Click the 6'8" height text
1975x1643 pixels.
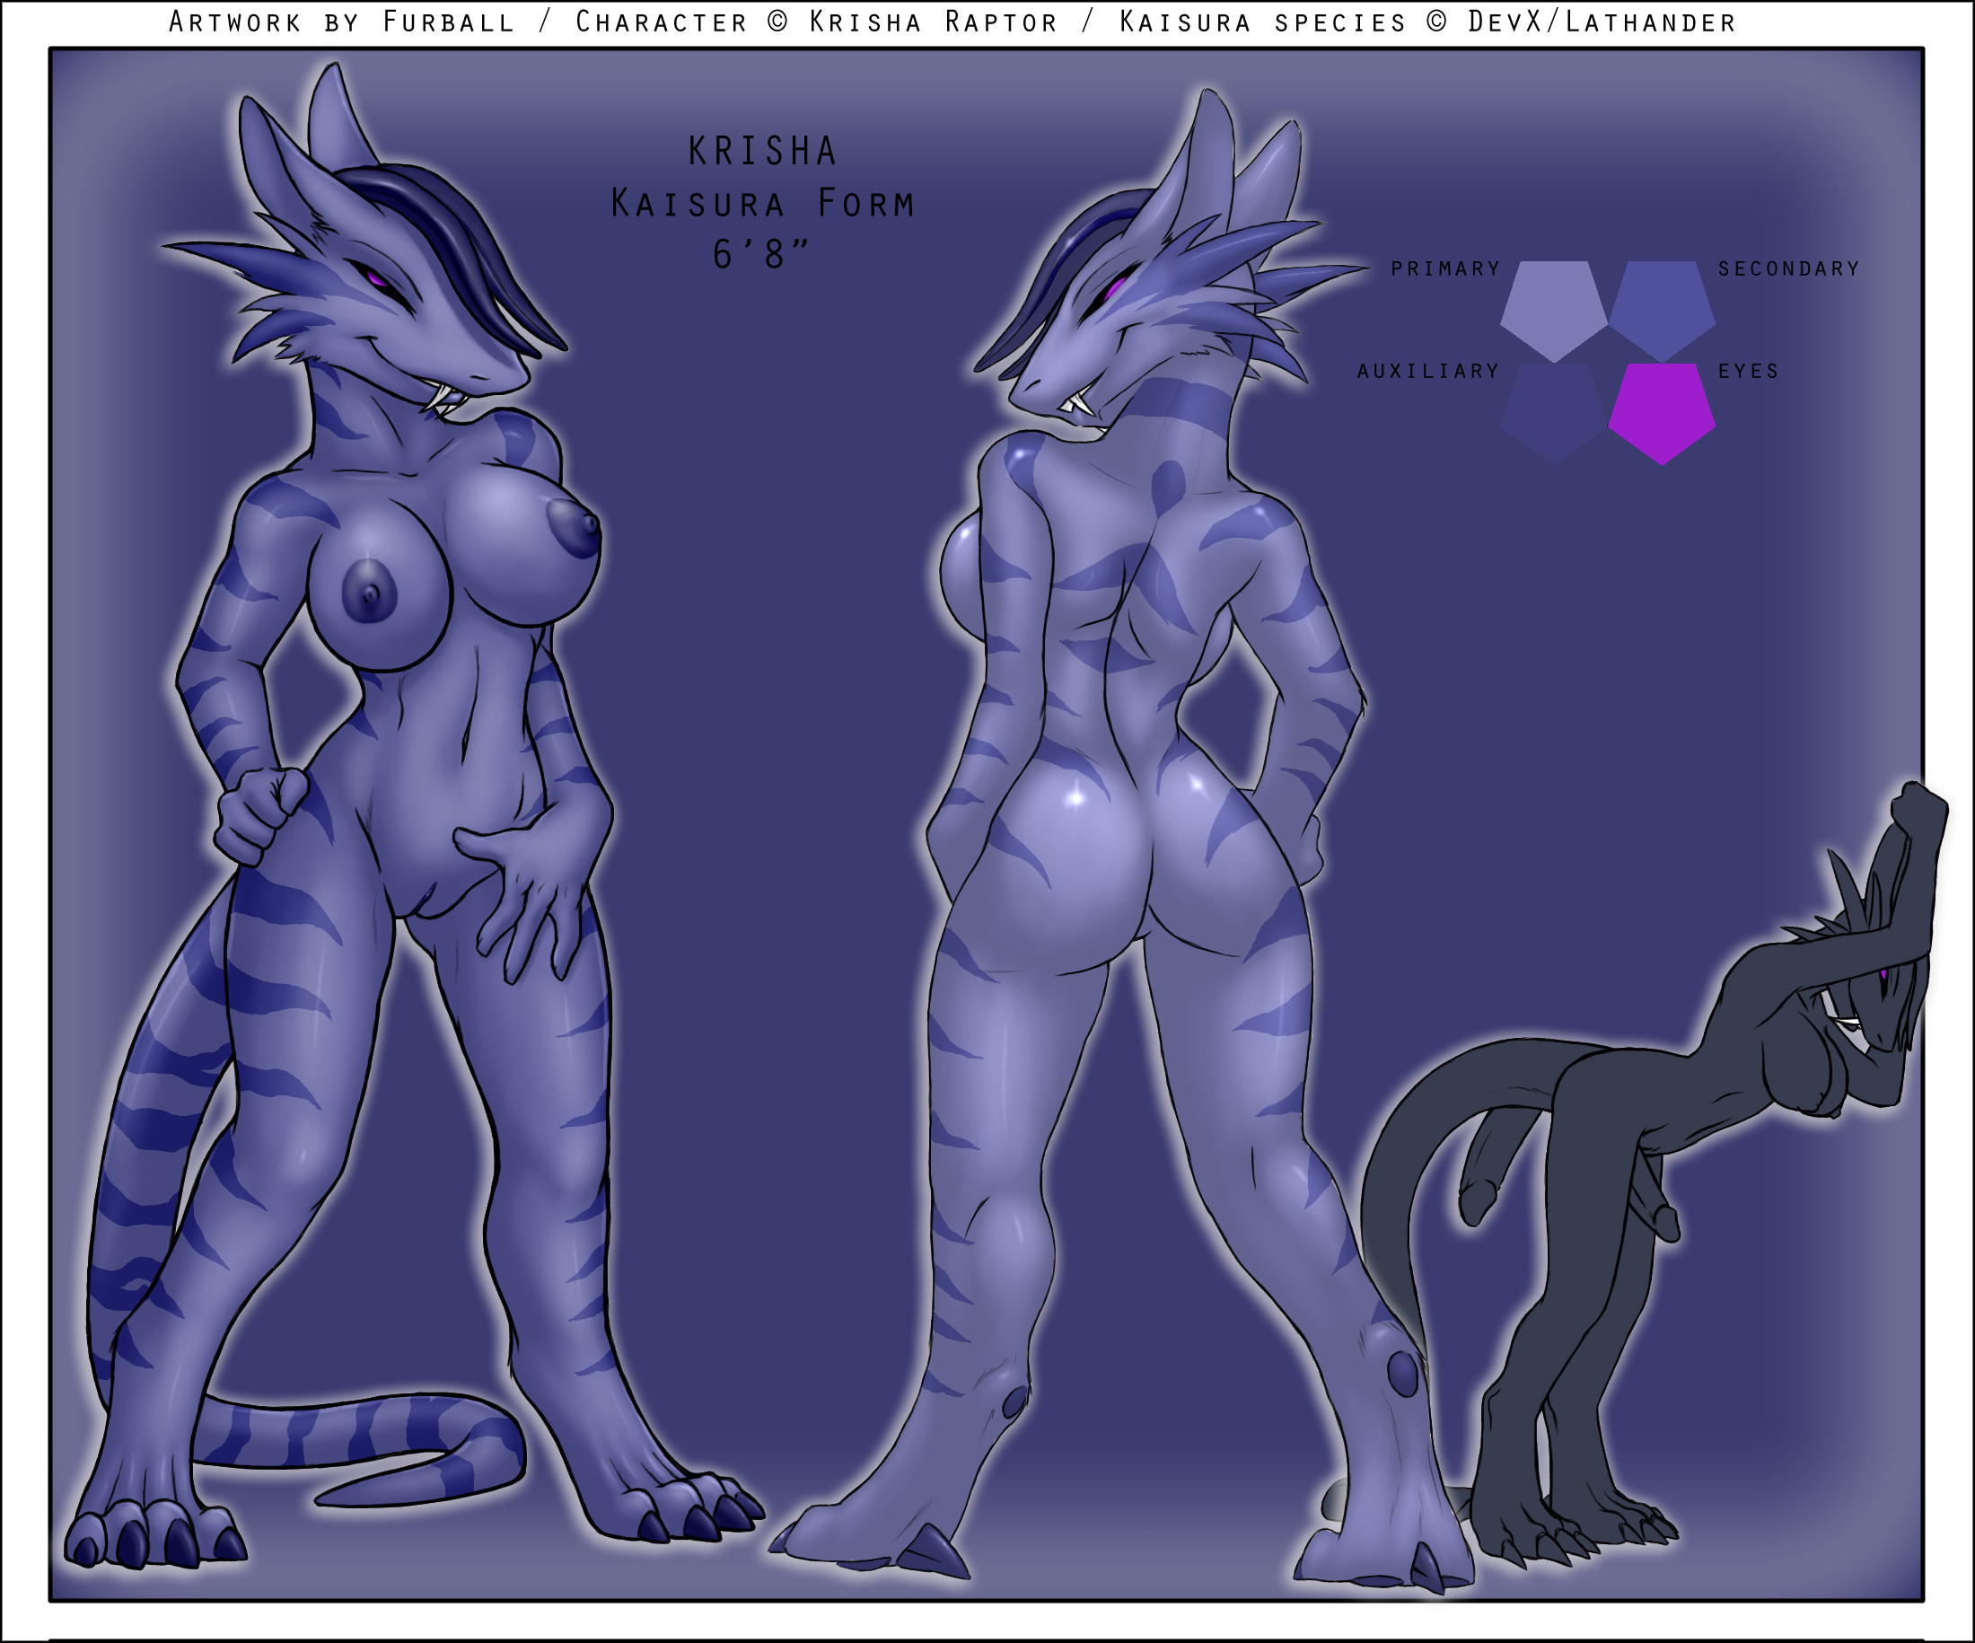pos(762,255)
